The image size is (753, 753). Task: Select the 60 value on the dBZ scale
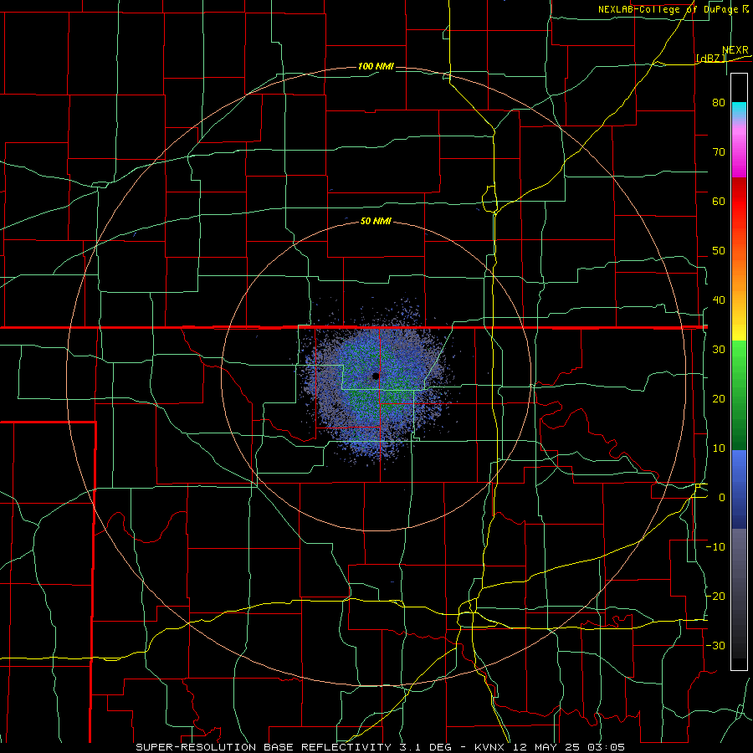pos(719,201)
